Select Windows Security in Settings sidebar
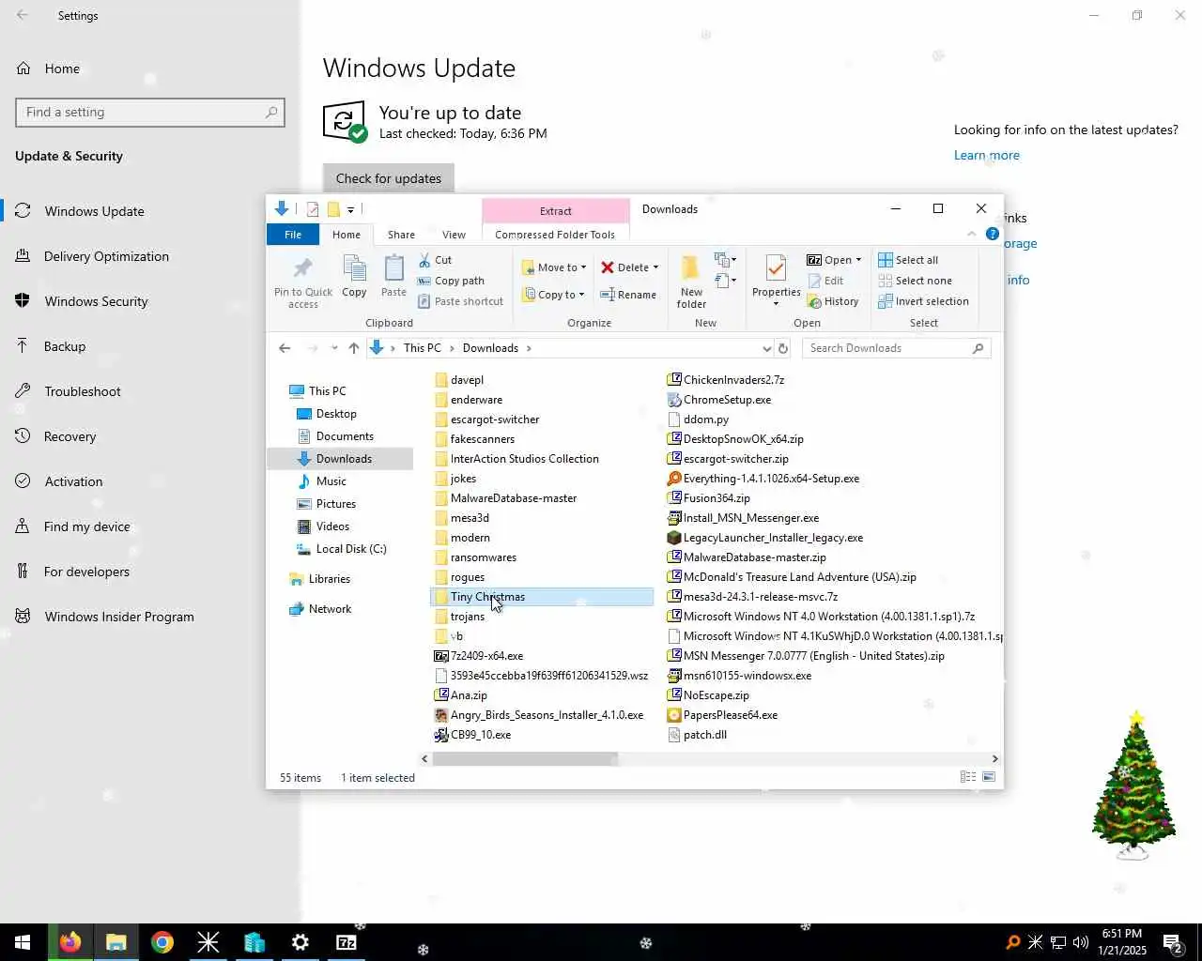 point(96,301)
